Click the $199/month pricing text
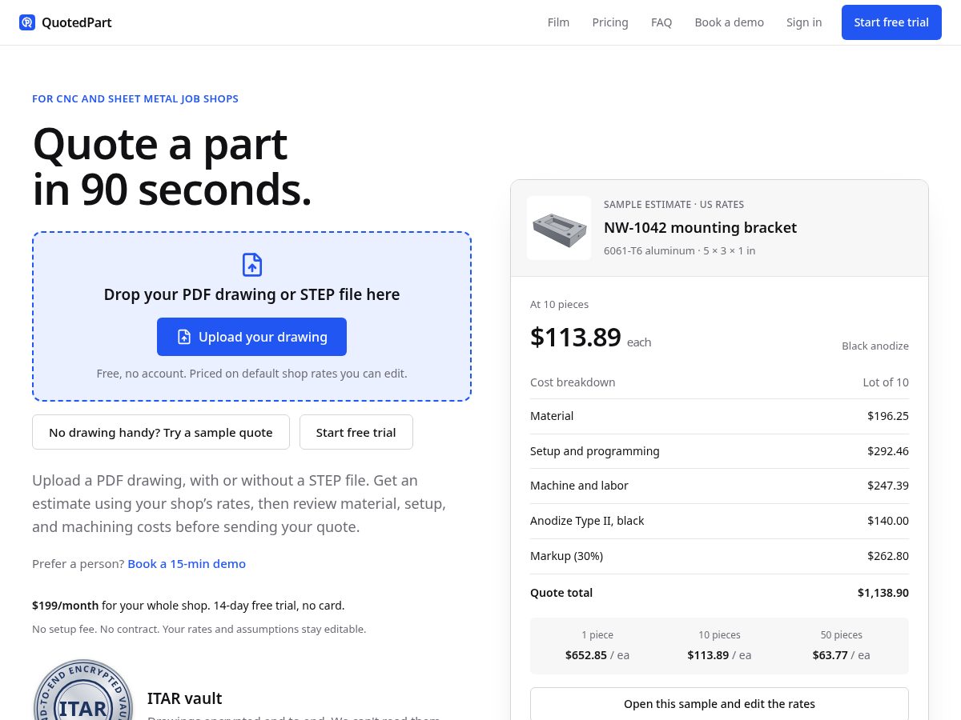The height and width of the screenshot is (720, 961). click(x=66, y=606)
